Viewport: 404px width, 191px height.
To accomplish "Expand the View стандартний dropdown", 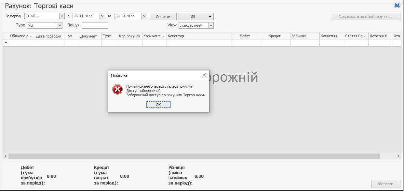I will (x=211, y=25).
